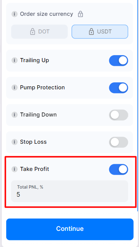Turn off Pump Protection switch
This screenshot has height=247, width=139.
(118, 88)
